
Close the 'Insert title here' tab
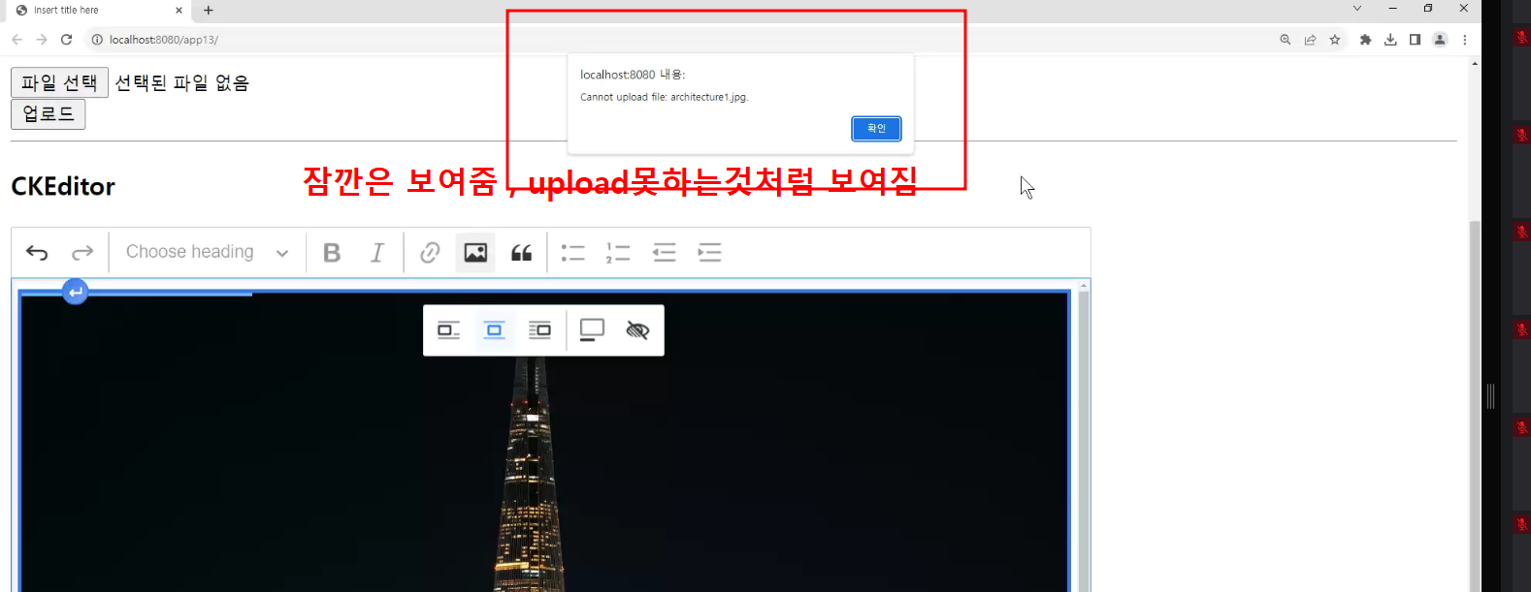click(x=179, y=11)
